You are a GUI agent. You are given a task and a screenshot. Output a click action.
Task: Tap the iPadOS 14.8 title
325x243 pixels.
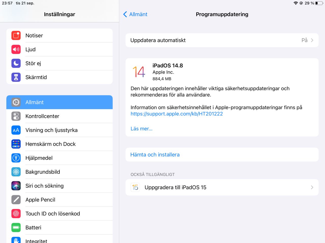(x=168, y=66)
